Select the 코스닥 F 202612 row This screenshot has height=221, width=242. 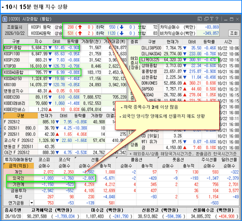65,140
